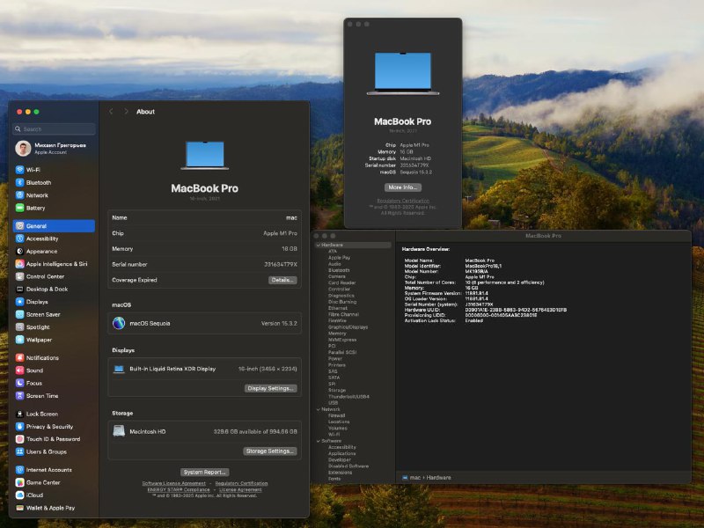Open the Screen Time icon
This screenshot has width=704, height=528.
19,395
